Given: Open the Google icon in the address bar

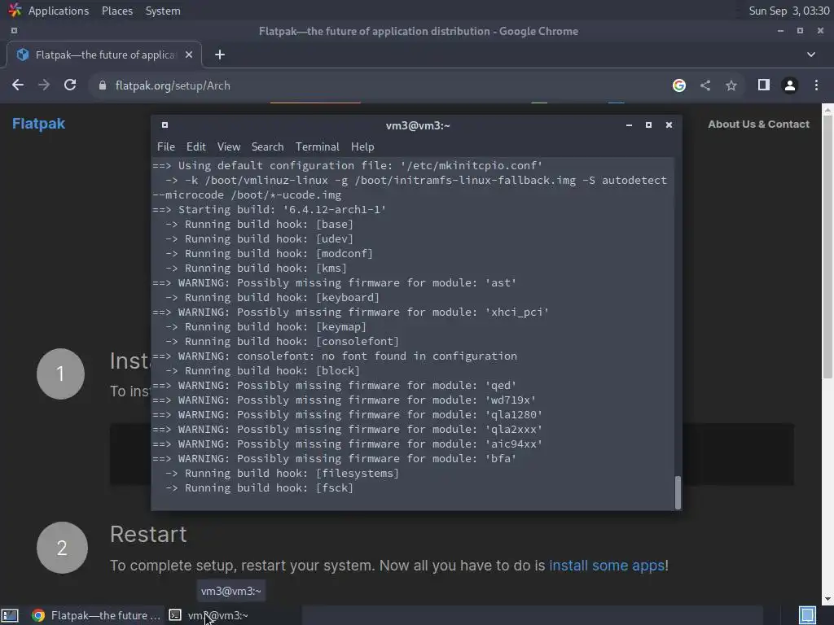Looking at the screenshot, I should point(678,85).
